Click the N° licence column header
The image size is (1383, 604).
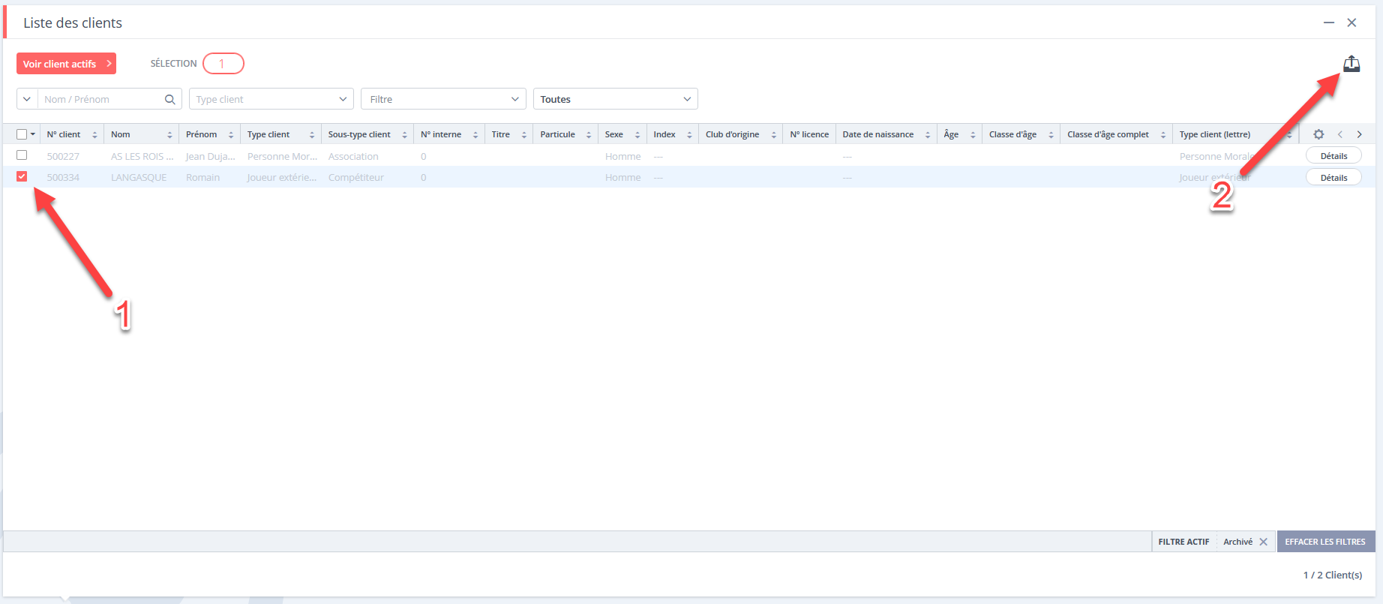[x=809, y=134]
